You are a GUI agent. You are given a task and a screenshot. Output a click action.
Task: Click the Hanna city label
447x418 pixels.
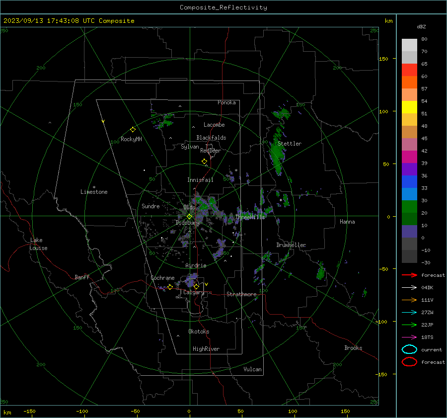[x=347, y=222]
